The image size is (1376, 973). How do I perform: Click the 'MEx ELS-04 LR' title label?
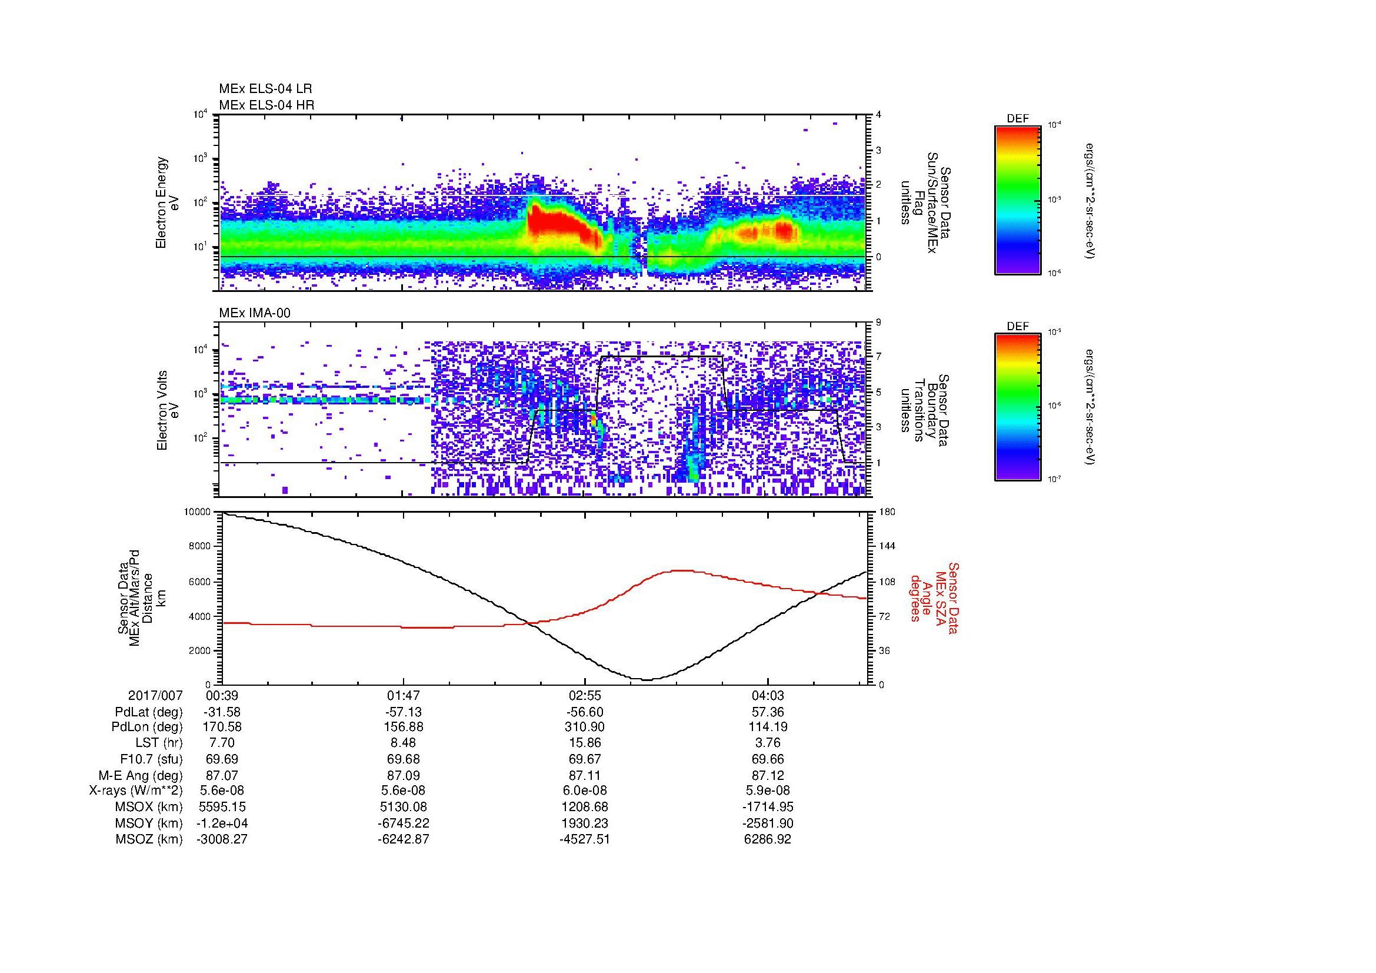[x=265, y=89]
